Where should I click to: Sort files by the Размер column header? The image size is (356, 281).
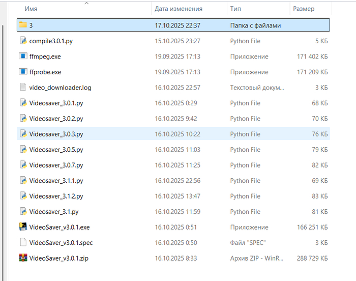pos(304,9)
